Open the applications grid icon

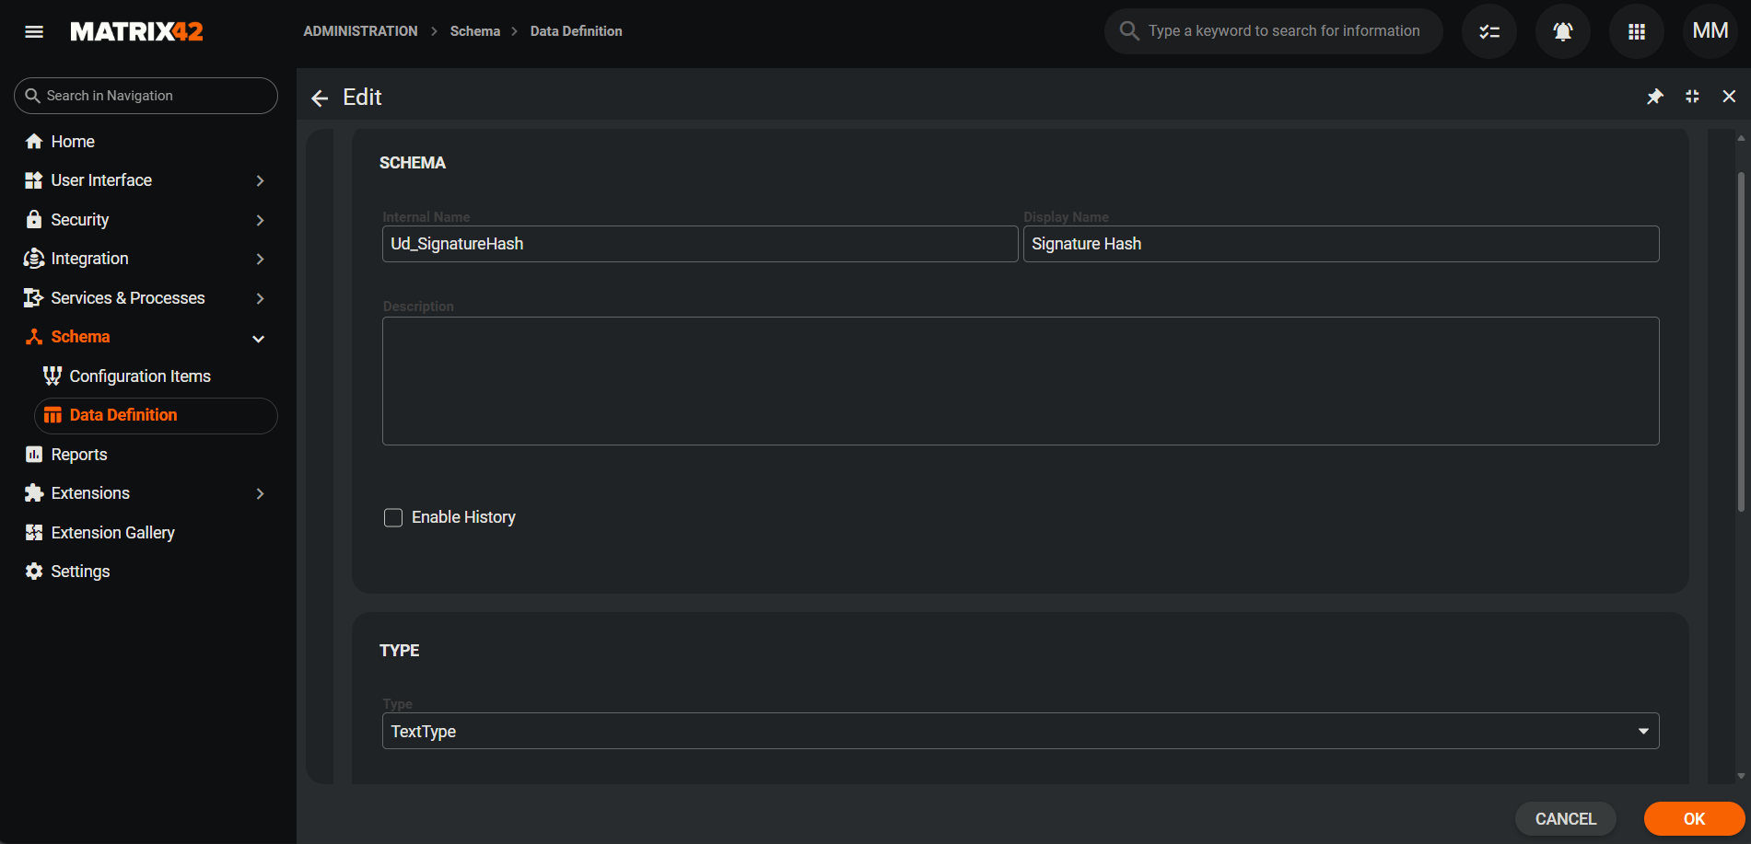tap(1636, 31)
